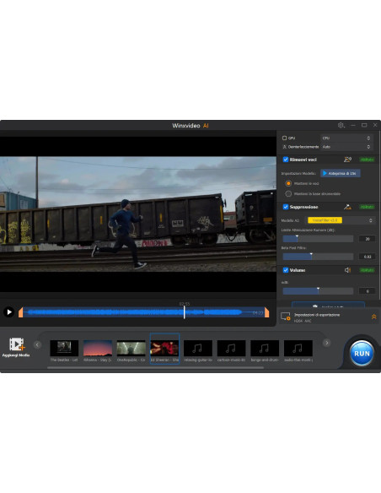Select the cartoon-music audio clip
Viewport: 381px width, 493px height.
click(x=231, y=348)
